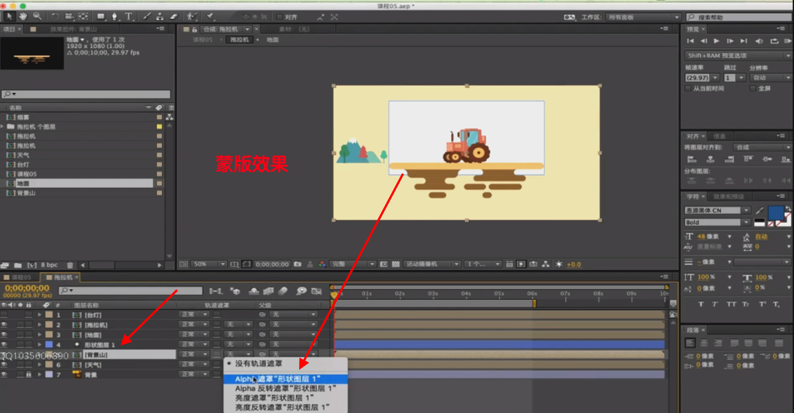Toggle draft 3D icon in timeline

pos(235,291)
